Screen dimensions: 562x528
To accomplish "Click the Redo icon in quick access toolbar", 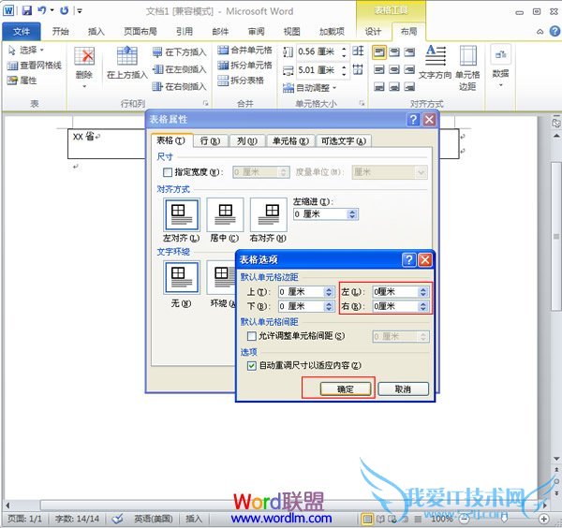I will coord(64,10).
